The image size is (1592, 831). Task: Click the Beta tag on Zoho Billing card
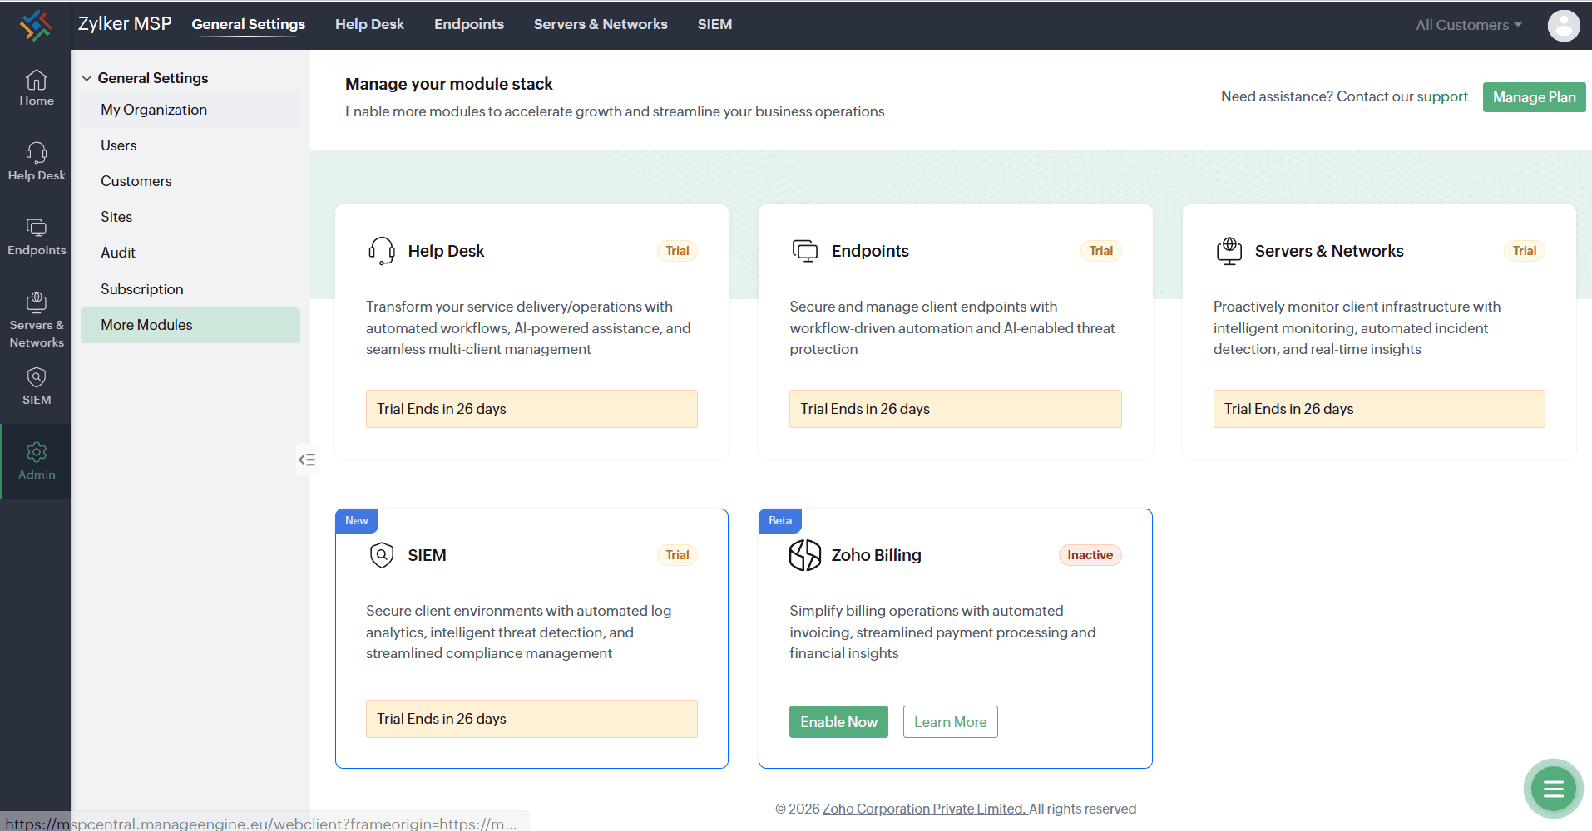(x=780, y=520)
